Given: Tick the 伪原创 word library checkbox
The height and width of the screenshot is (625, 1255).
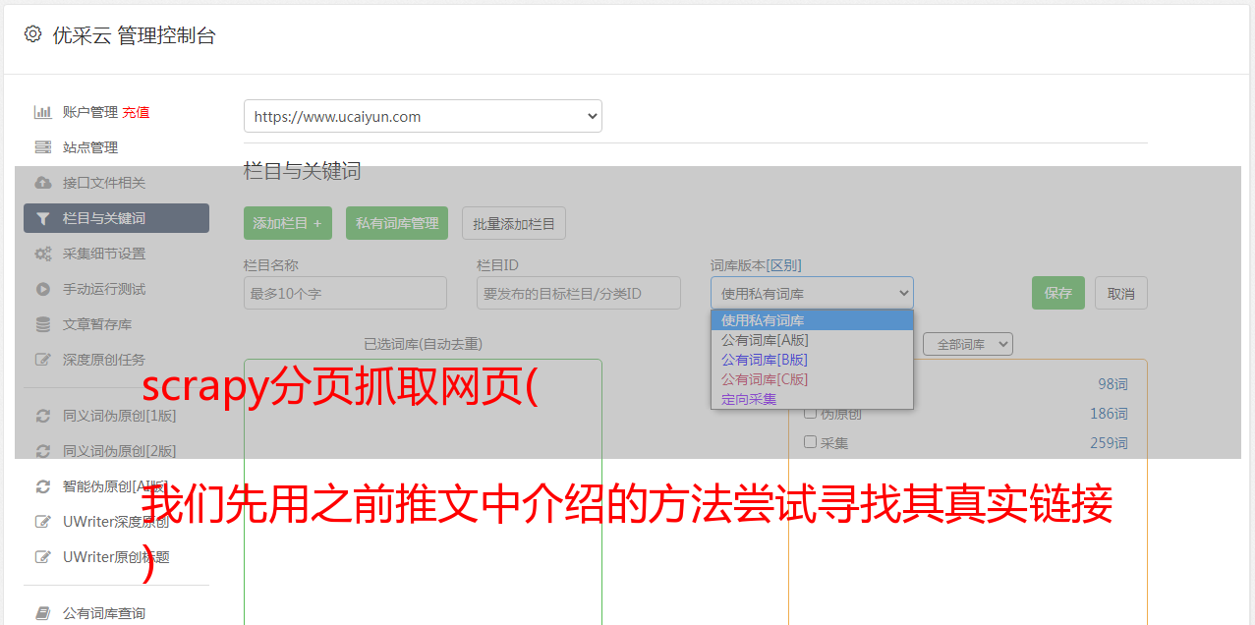Looking at the screenshot, I should tap(811, 413).
